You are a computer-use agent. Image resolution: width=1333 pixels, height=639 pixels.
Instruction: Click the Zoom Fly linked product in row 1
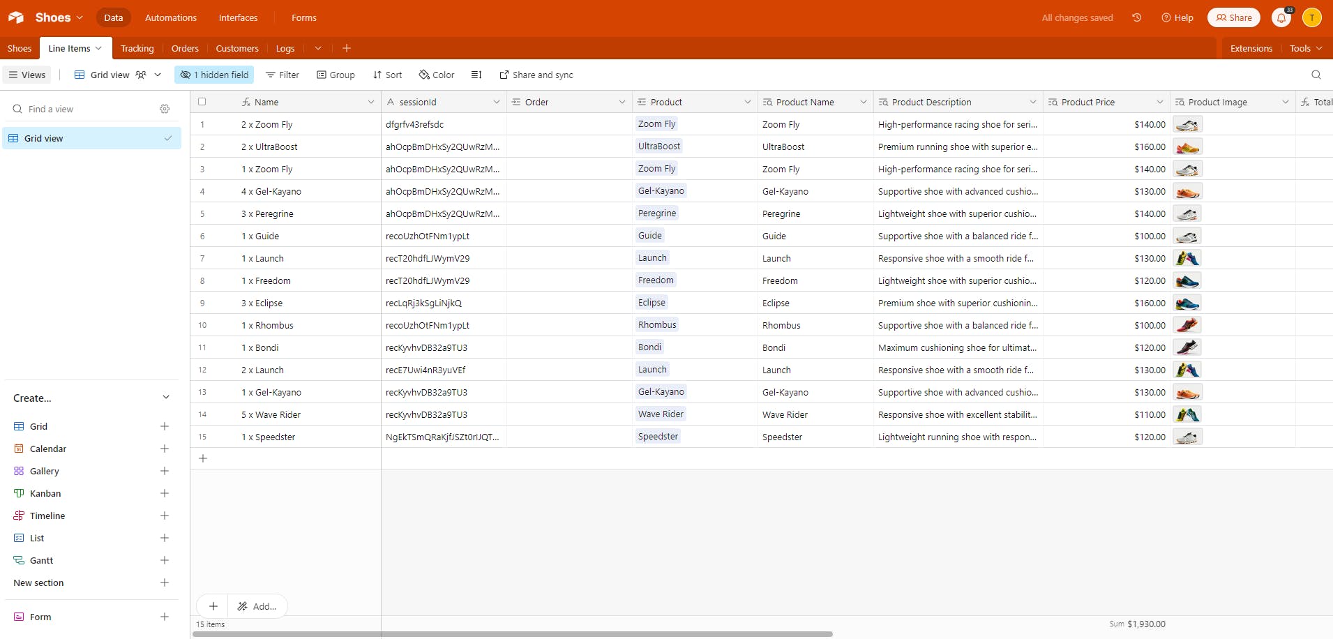[657, 124]
